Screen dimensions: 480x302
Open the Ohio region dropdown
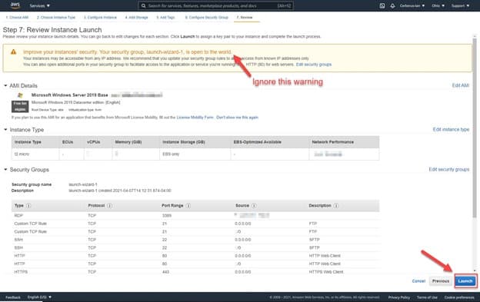tap(438, 5)
